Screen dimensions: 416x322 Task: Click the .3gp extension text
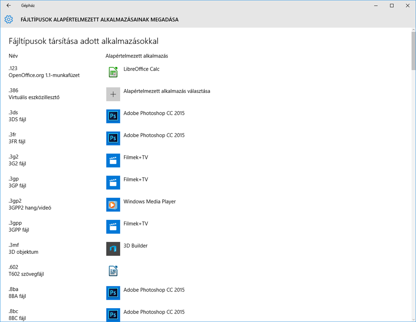[x=14, y=179]
